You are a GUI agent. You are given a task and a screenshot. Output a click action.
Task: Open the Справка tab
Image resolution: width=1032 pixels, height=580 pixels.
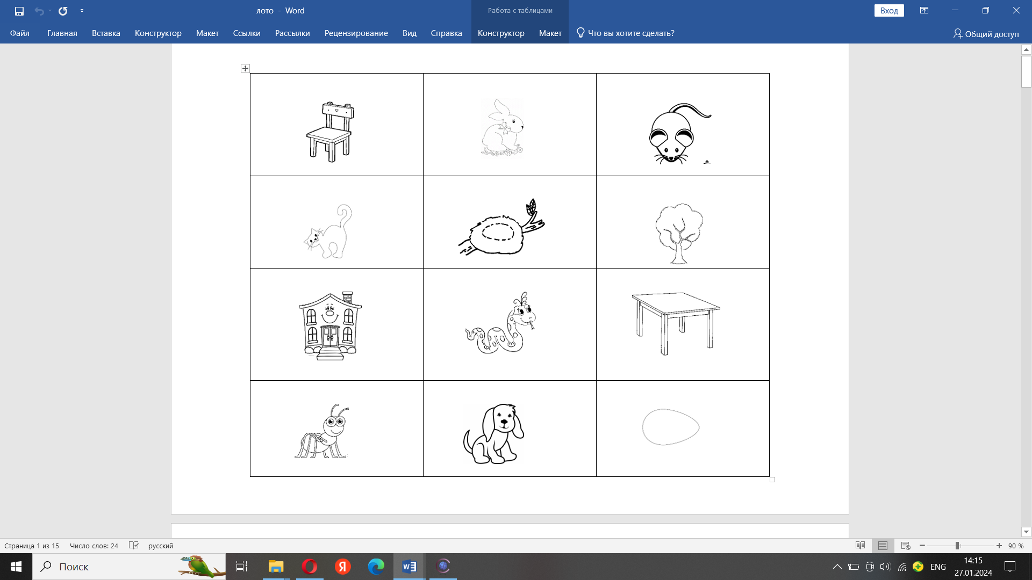tap(446, 33)
